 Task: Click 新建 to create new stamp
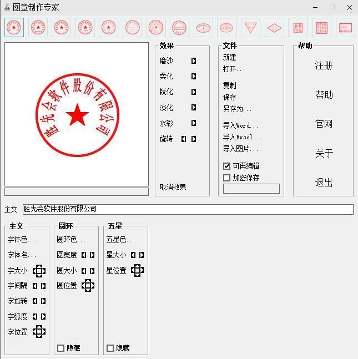229,57
